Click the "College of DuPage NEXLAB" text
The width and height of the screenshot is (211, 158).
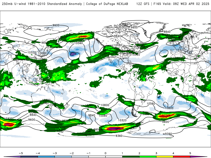coord(107,4)
